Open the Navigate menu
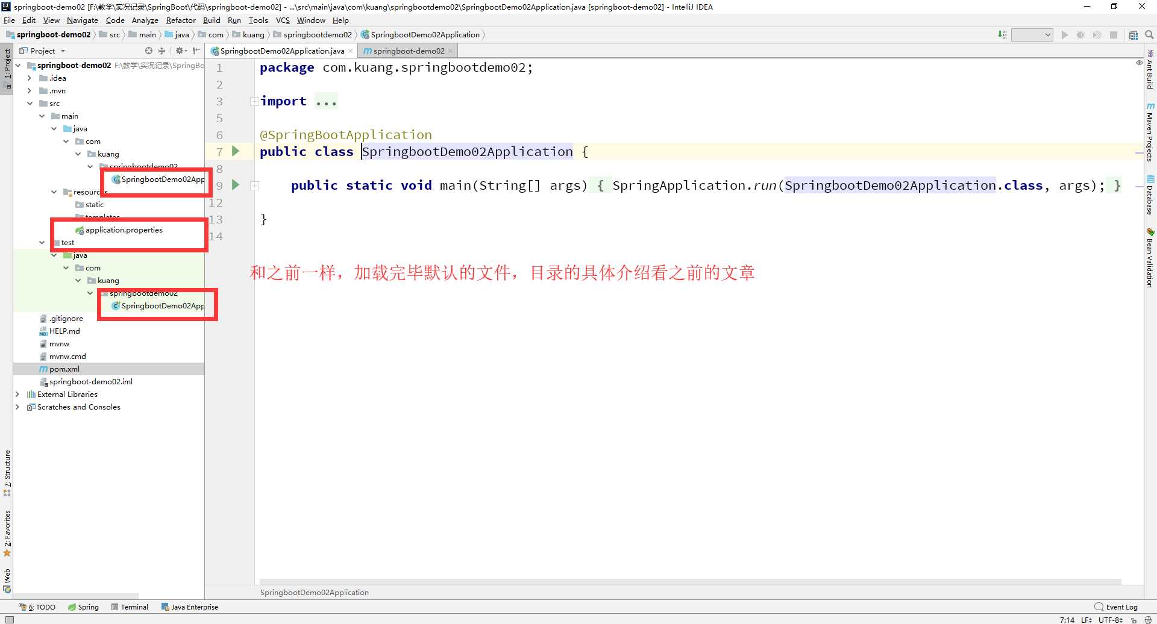 82,20
